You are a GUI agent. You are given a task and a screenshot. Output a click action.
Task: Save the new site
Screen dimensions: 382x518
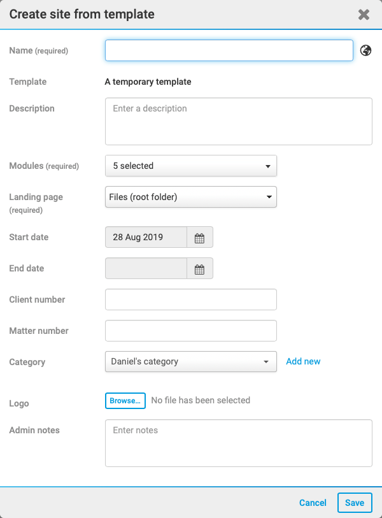point(355,503)
